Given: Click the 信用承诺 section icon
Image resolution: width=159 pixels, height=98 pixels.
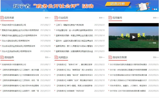Looking at the screenshot, I should [2, 18].
